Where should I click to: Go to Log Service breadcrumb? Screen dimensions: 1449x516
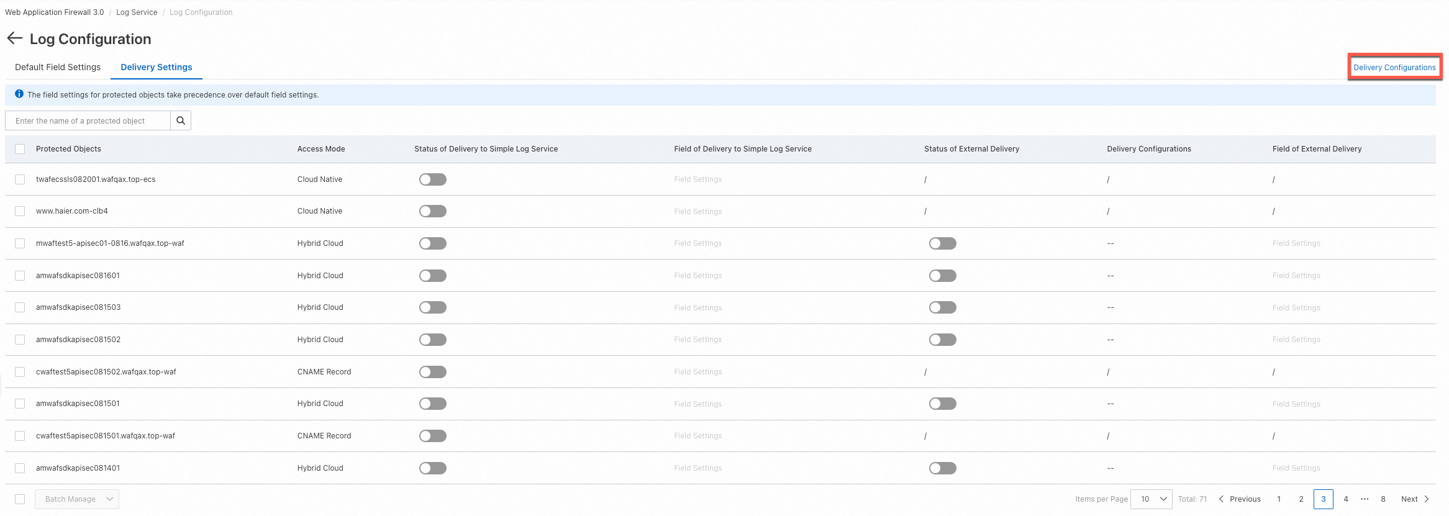click(137, 12)
